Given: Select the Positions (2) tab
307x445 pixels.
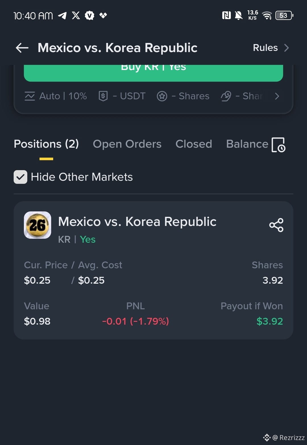Looking at the screenshot, I should (46, 144).
